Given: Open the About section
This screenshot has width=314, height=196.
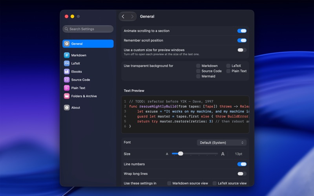Looking at the screenshot, I should point(88,107).
